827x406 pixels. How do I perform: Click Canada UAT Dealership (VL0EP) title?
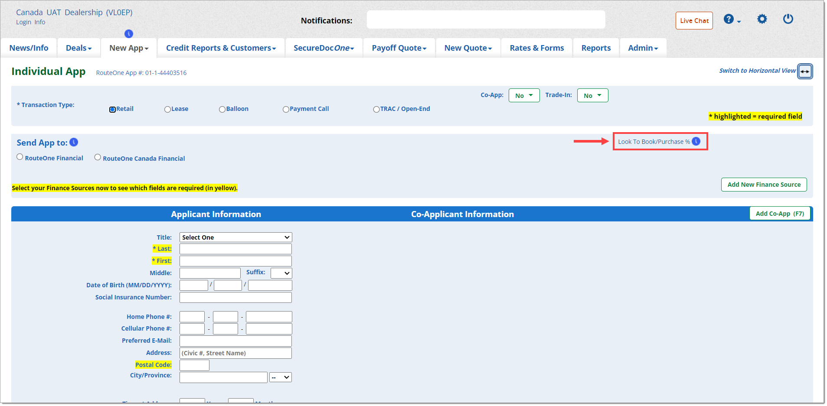74,13
